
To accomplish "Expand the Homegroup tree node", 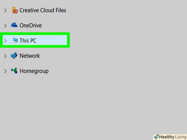I will 5,71.
